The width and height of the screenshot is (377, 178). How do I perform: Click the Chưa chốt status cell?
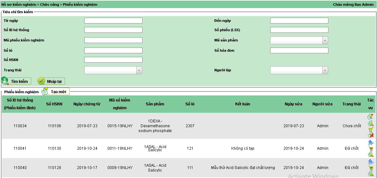352,126
